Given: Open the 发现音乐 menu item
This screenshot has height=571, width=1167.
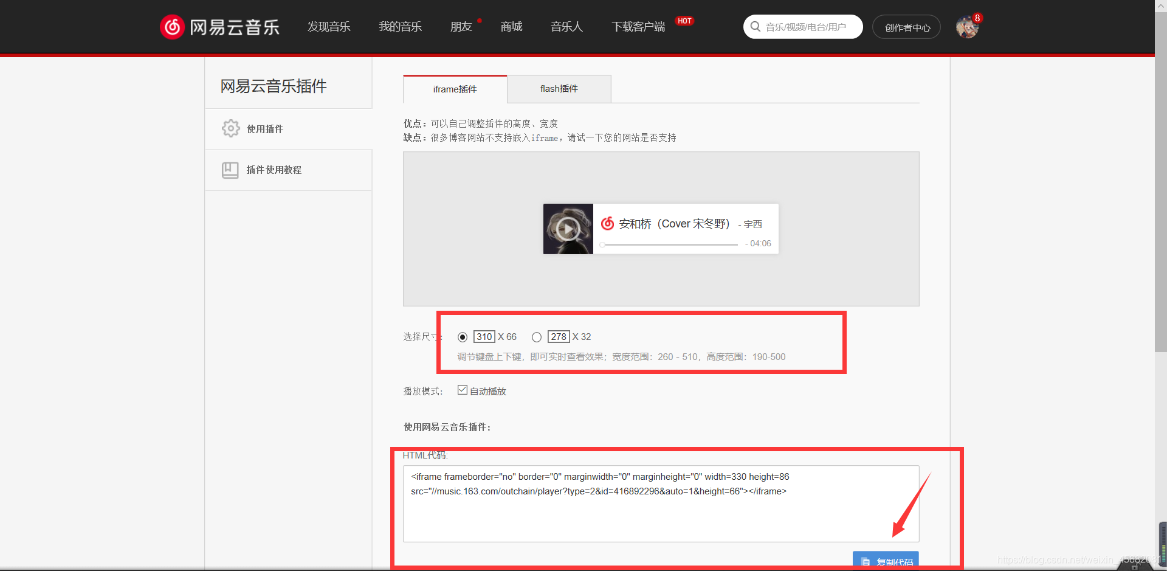Looking at the screenshot, I should (329, 27).
